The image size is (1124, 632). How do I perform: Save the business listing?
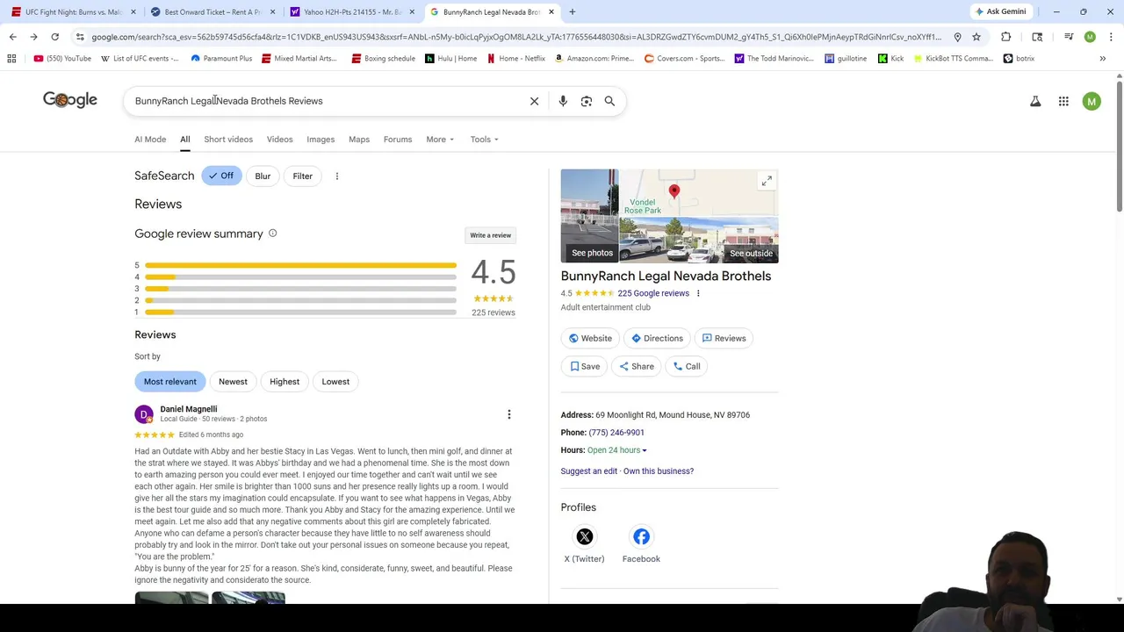coord(585,366)
